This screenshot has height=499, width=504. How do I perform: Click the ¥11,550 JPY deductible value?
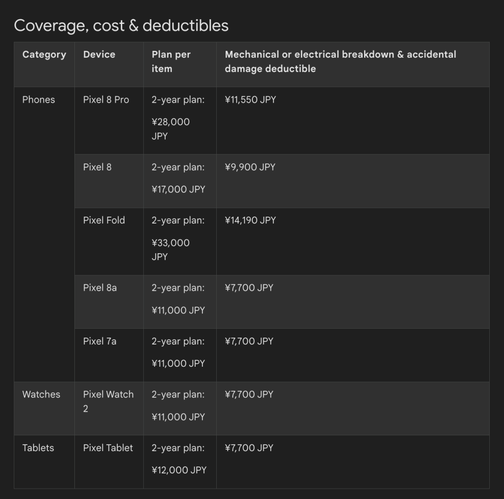[x=250, y=100]
